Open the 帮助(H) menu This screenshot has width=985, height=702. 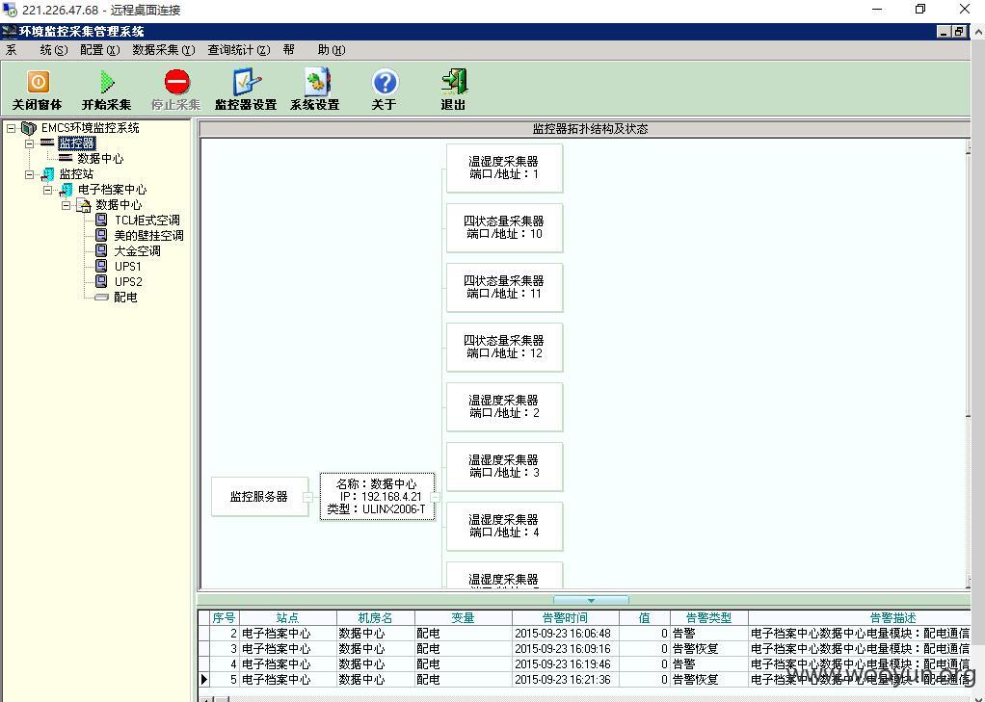[x=314, y=50]
